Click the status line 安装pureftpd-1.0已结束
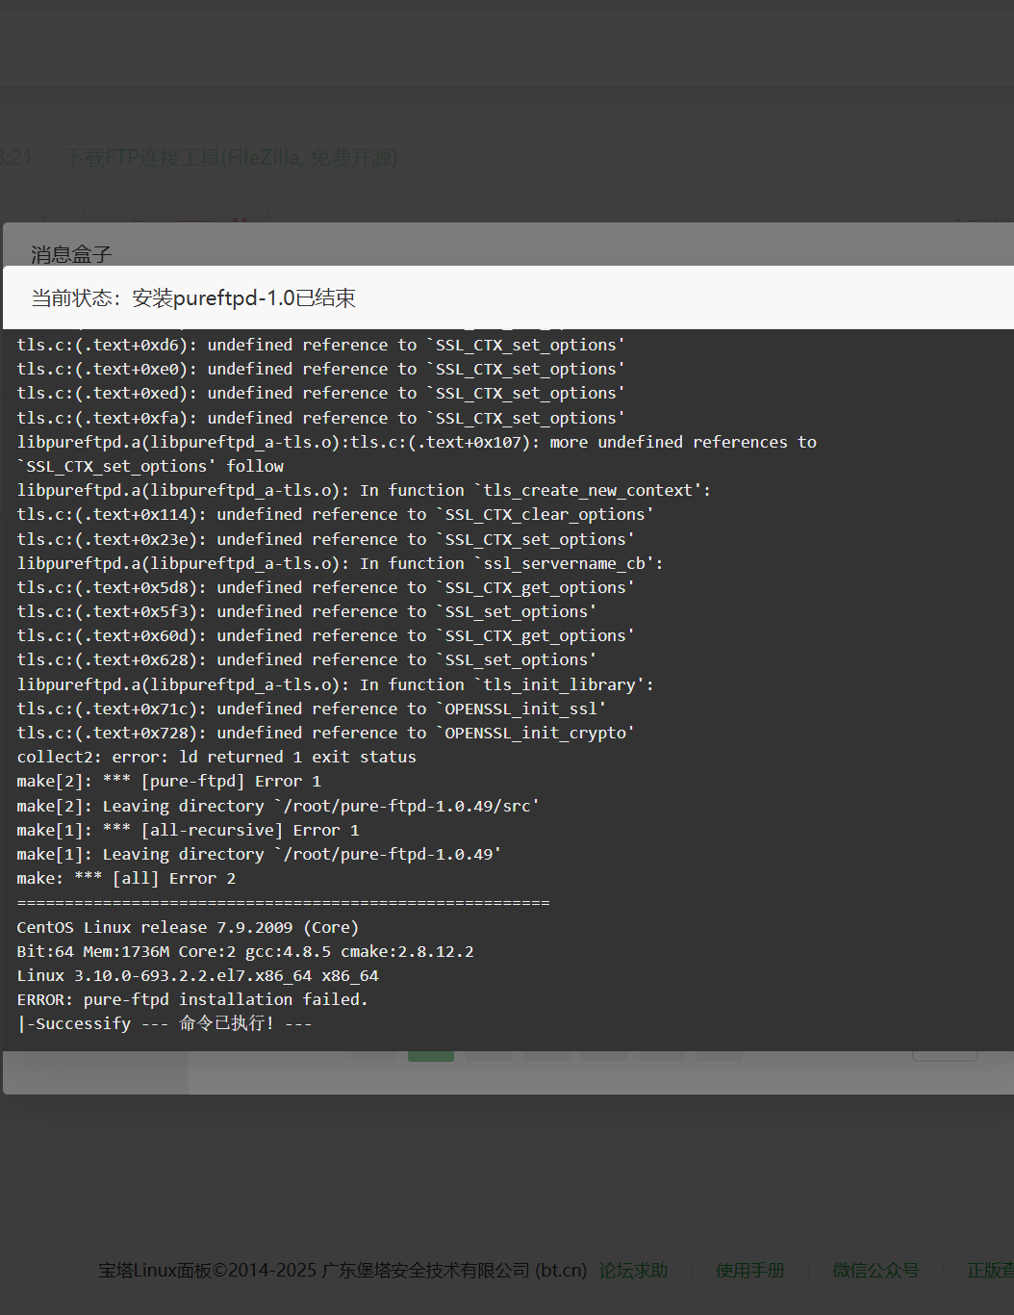 coord(243,298)
